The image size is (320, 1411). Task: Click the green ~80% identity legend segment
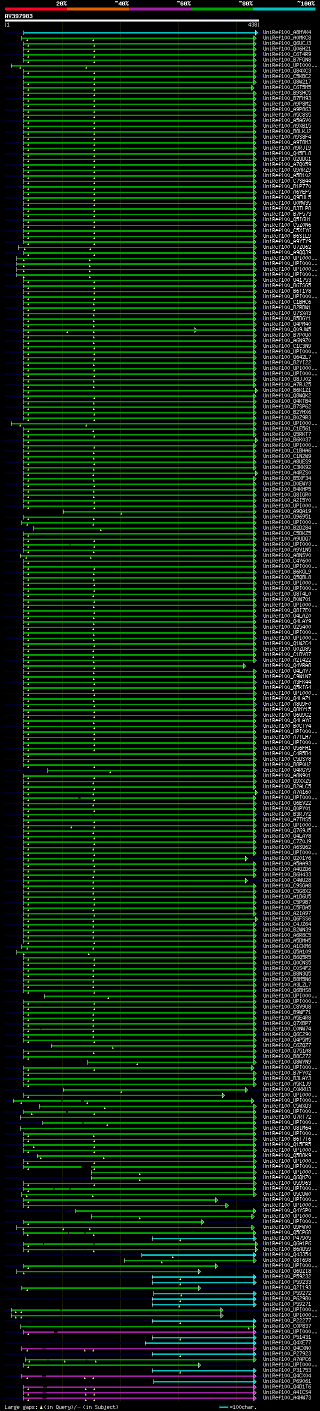pyautogui.click(x=222, y=9)
